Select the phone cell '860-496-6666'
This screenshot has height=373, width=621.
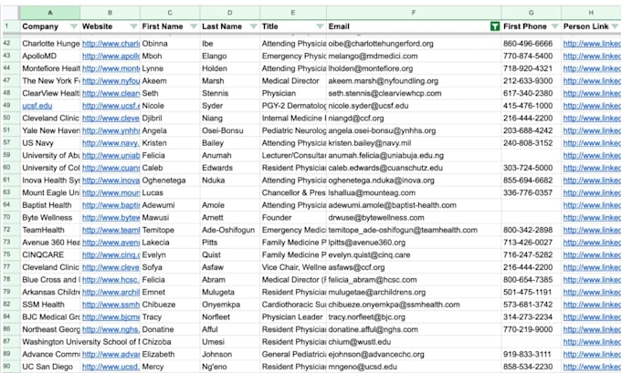(532, 44)
